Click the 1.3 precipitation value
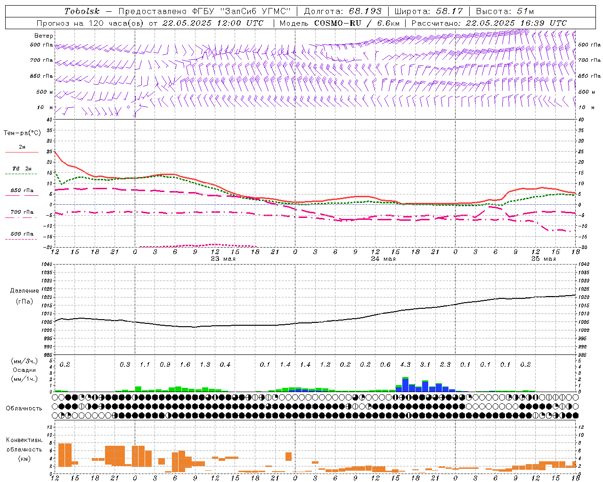The image size is (603, 482). [x=205, y=364]
